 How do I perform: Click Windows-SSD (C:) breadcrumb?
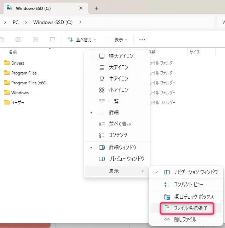pos(53,22)
